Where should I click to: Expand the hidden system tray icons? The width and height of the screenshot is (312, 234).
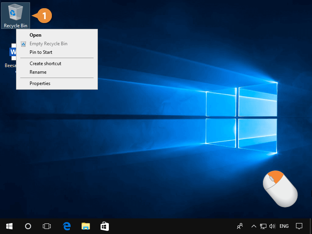253,226
